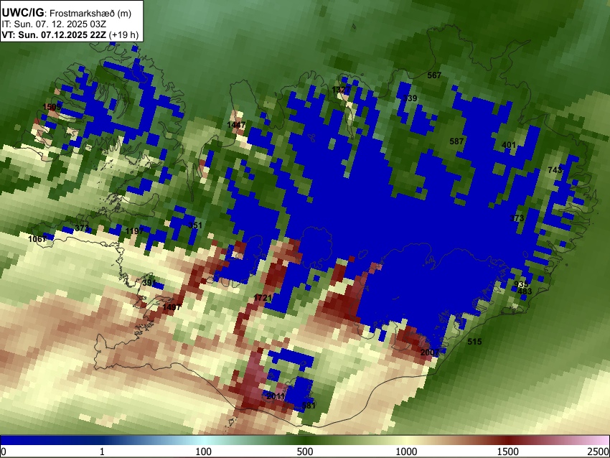Click the 515 value label on the map
The height and width of the screenshot is (458, 610).
pos(474,342)
